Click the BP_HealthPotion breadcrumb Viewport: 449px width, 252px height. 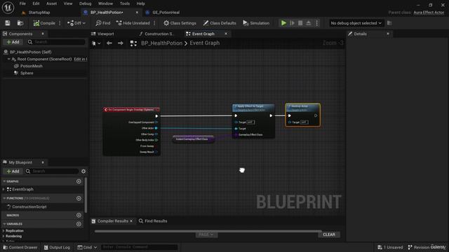coord(161,43)
